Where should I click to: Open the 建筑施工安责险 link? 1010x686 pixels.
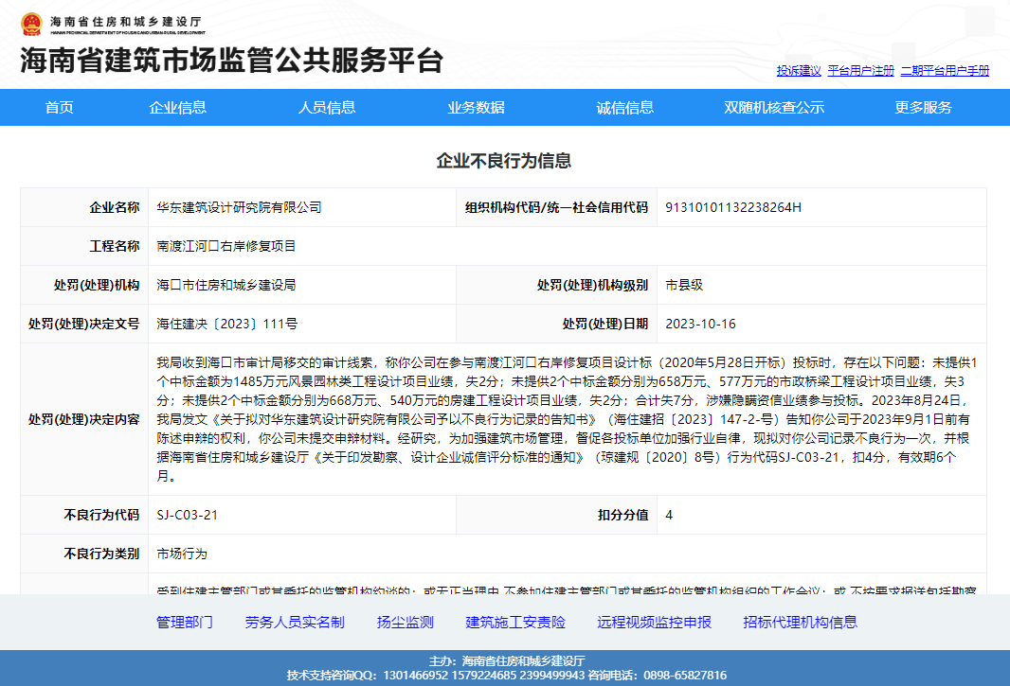[515, 622]
